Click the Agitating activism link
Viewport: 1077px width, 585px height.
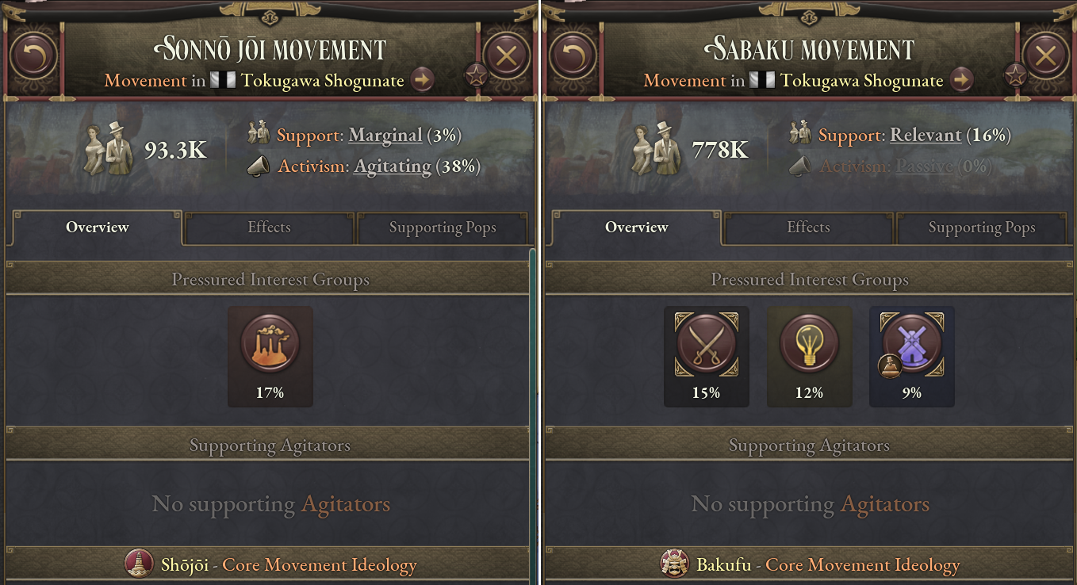393,166
